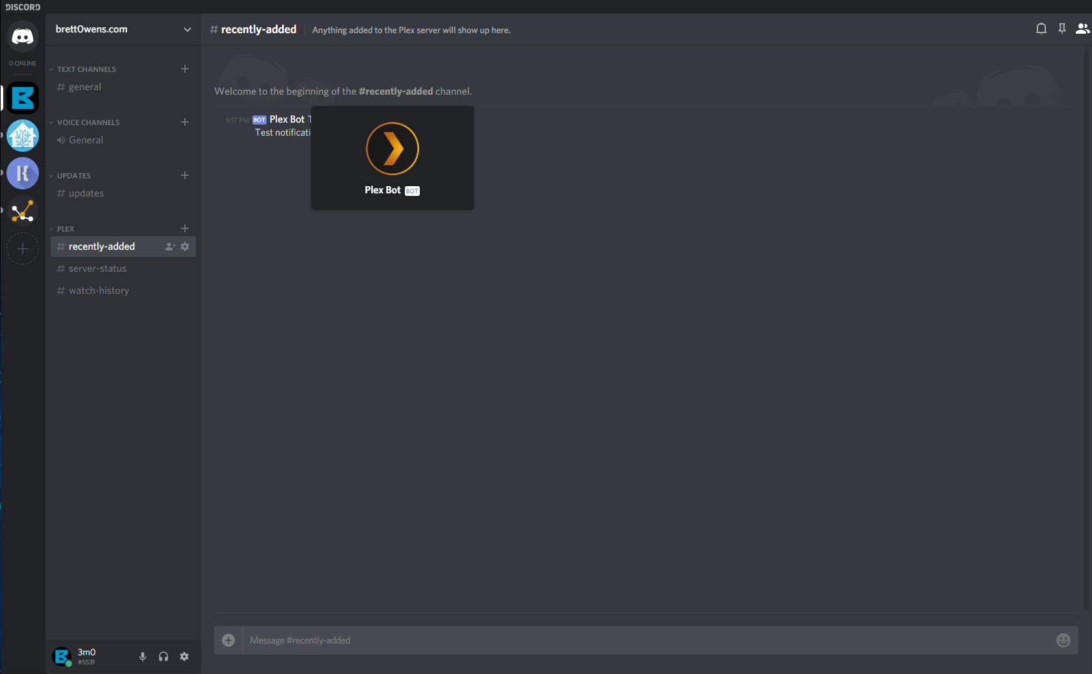Create invite for recently-added channel
1092x674 pixels.
tap(171, 247)
